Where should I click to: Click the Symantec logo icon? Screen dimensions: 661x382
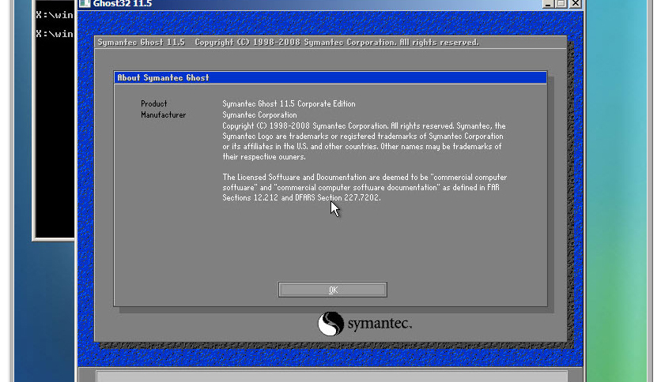click(331, 324)
